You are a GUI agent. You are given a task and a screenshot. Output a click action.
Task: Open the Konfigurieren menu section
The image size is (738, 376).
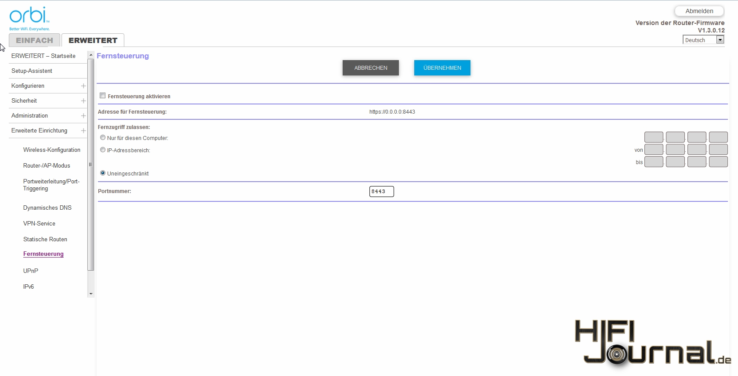click(28, 86)
